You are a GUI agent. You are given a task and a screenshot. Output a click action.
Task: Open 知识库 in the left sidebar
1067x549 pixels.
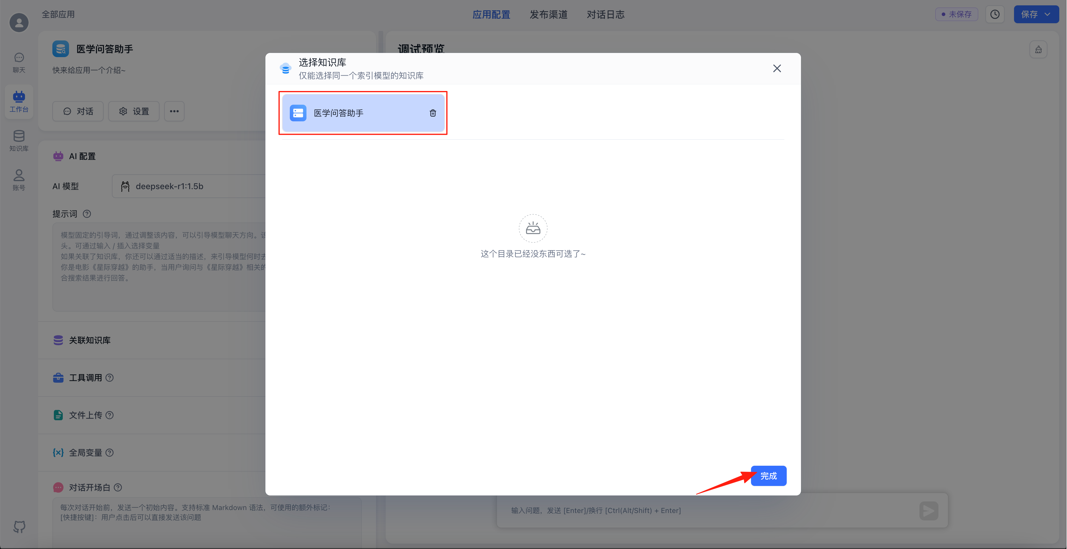(19, 141)
